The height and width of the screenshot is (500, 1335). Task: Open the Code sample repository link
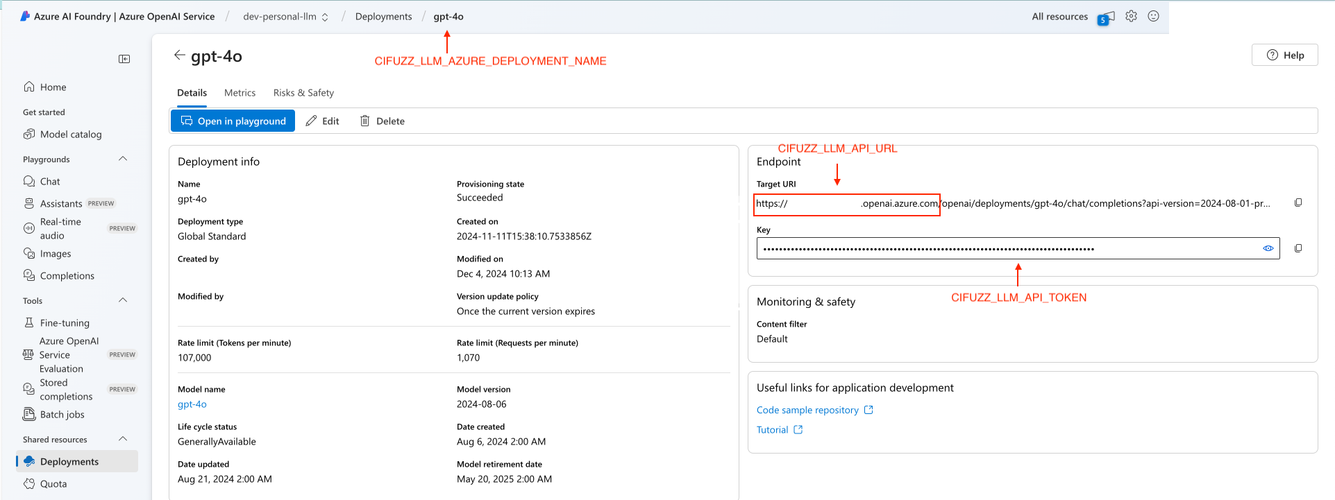click(814, 411)
